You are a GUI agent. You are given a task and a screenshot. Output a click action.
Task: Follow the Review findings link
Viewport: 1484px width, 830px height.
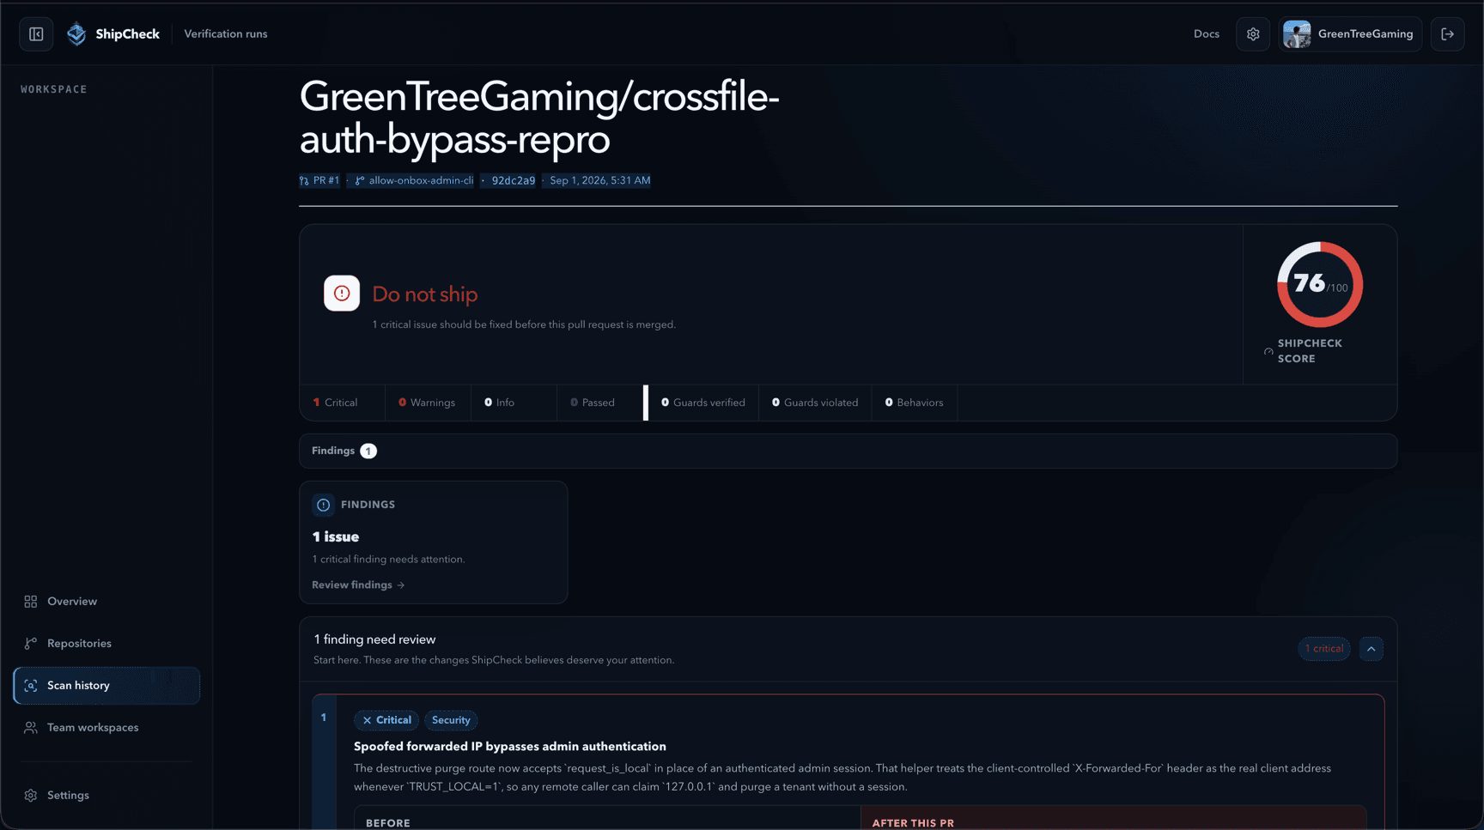(x=358, y=585)
